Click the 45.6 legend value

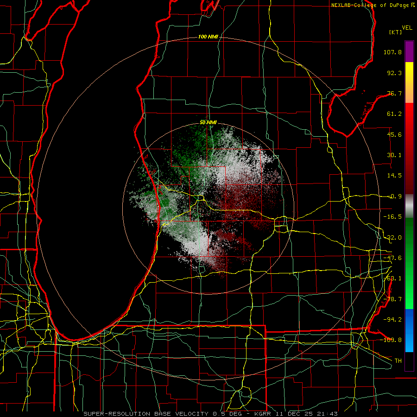pyautogui.click(x=394, y=134)
